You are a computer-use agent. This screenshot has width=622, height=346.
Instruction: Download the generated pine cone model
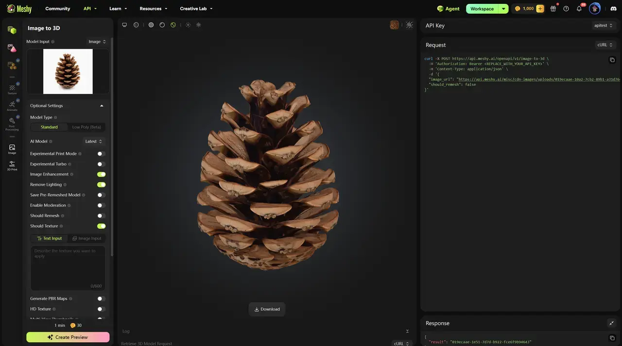pos(267,309)
